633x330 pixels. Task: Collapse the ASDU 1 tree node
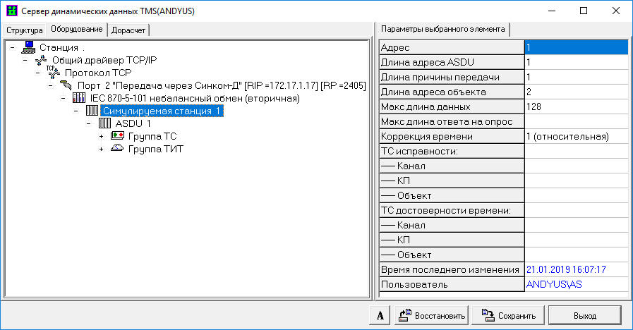(89, 123)
